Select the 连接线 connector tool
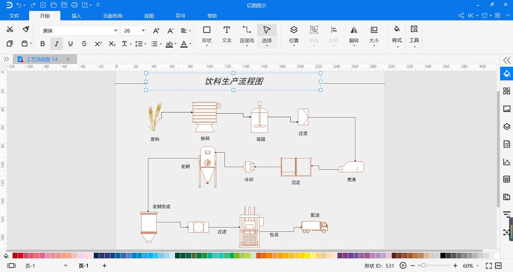 (x=246, y=34)
